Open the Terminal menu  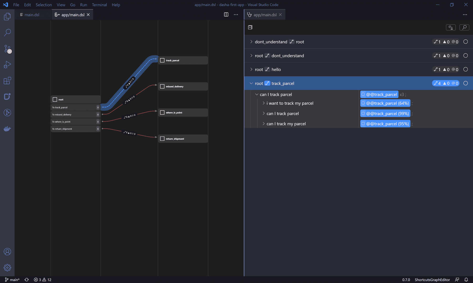(x=99, y=5)
